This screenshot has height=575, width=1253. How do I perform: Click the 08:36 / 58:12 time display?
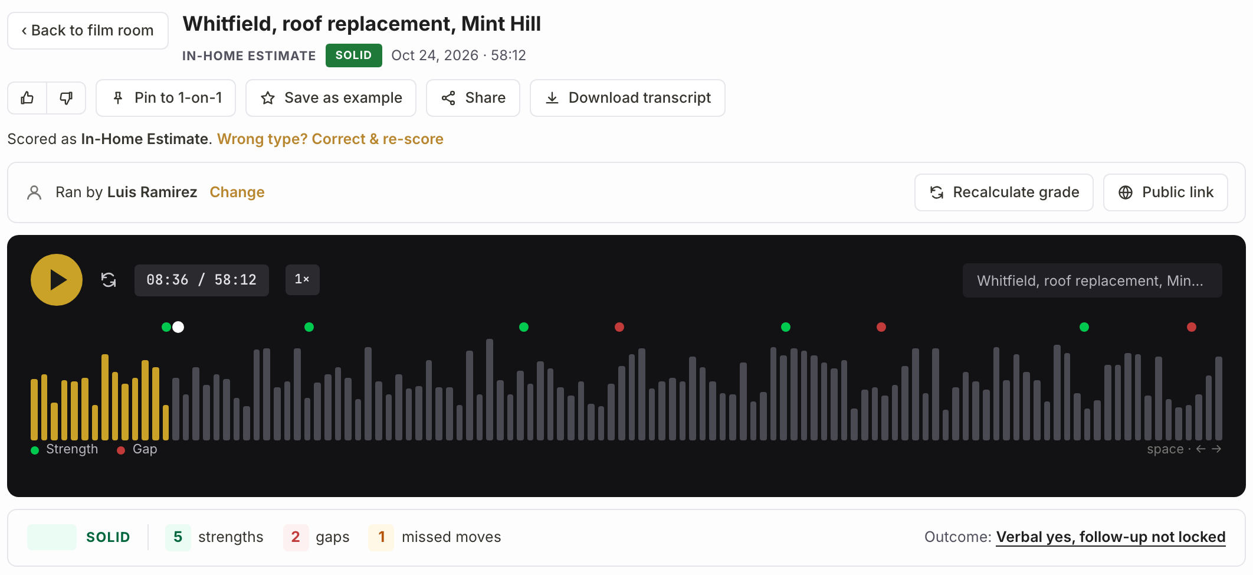(x=202, y=280)
